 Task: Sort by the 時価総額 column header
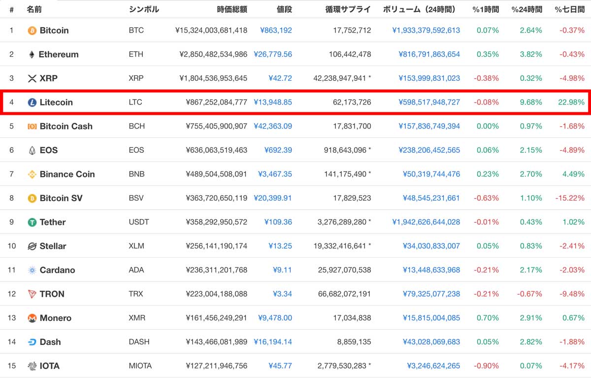pyautogui.click(x=231, y=9)
